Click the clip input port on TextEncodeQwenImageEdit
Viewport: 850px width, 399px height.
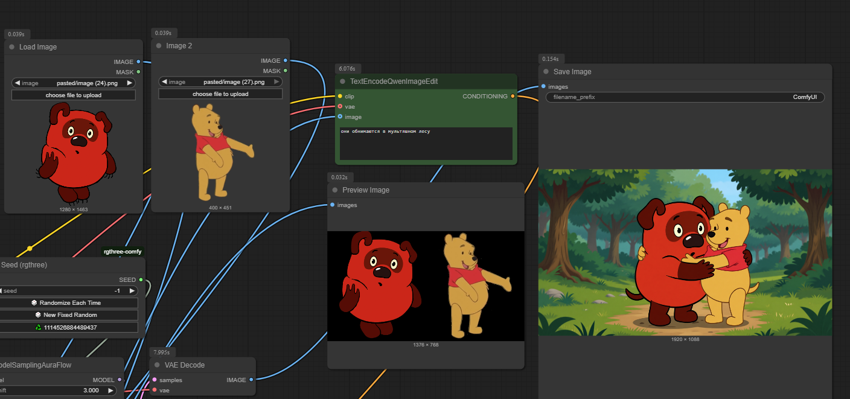(340, 96)
